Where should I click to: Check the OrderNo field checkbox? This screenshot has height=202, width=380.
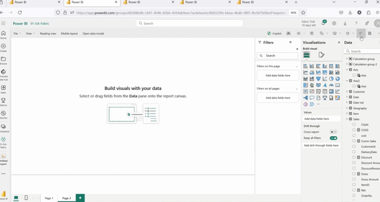pos(354,196)
